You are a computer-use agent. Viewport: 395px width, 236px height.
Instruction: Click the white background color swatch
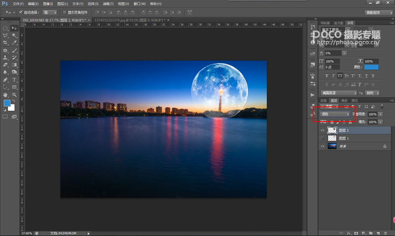tap(12, 108)
